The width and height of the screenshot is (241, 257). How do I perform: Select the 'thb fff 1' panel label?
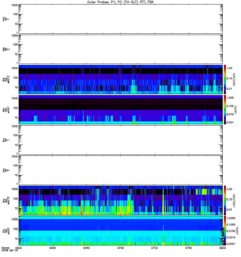tap(6, 19)
